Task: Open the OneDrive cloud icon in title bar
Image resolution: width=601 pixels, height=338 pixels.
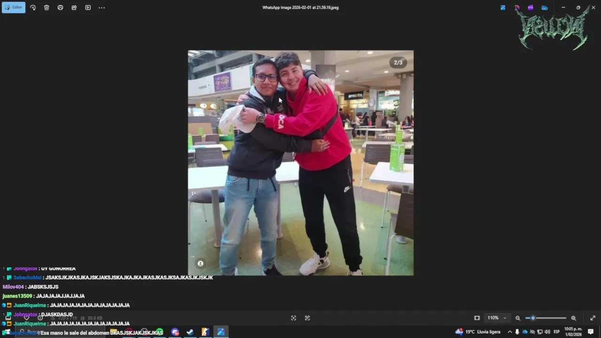Action: tap(545, 8)
